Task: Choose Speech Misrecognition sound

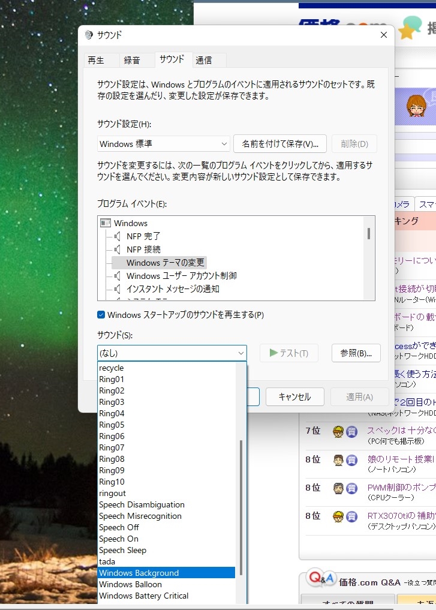Action: 167,516
